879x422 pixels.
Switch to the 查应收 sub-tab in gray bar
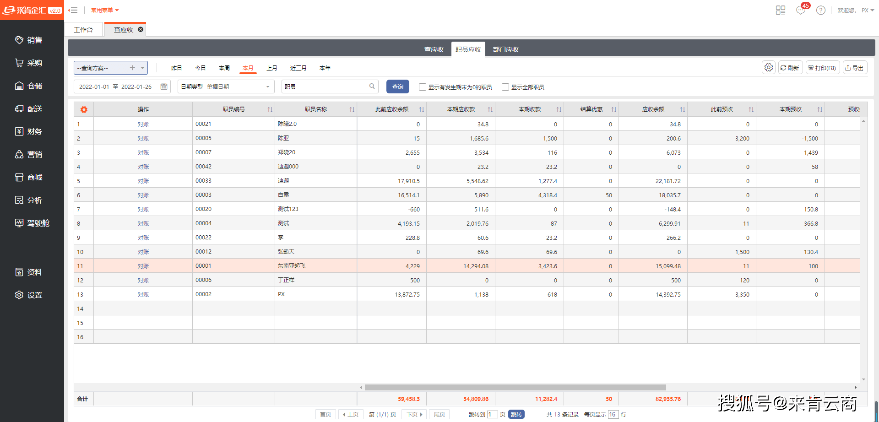coord(434,49)
